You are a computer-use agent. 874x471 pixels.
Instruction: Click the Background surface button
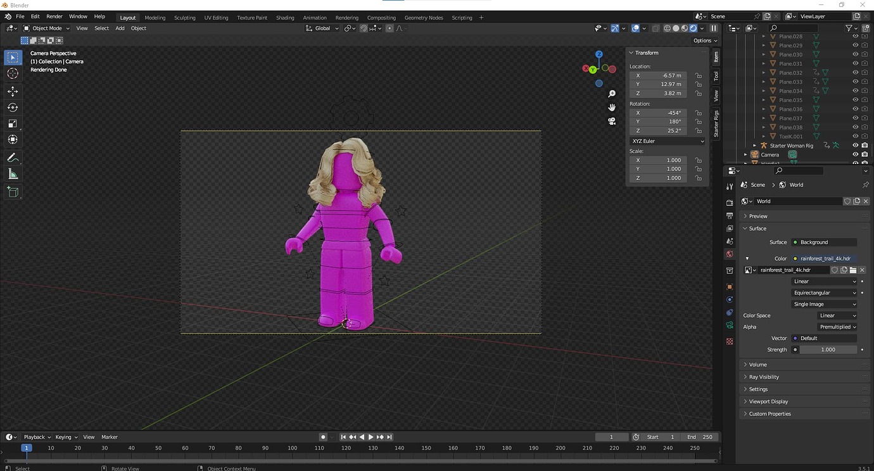823,242
